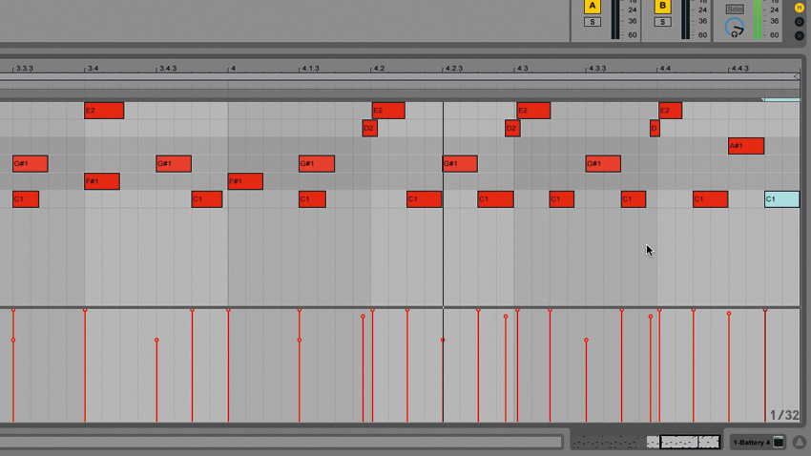Toggle the yellow Mixer section show/hide icon
This screenshot has width=811, height=456.
point(800,8)
